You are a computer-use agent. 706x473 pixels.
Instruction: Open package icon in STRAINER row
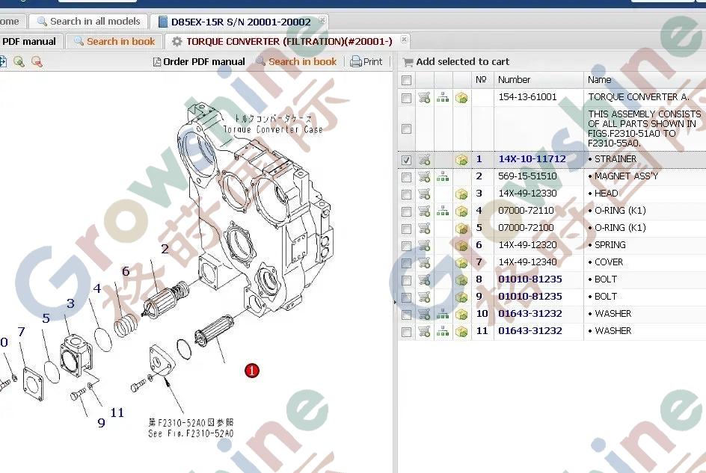pyautogui.click(x=461, y=160)
